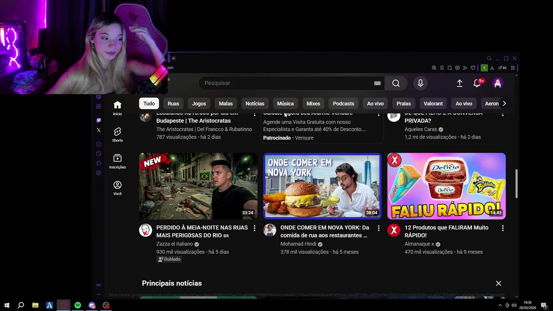Open the ad blocker shield icon
The image size is (553, 311).
(458, 68)
